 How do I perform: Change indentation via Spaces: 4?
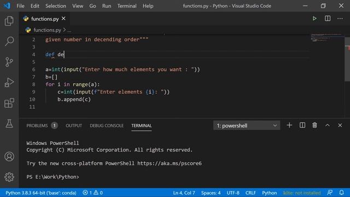pos(211,193)
